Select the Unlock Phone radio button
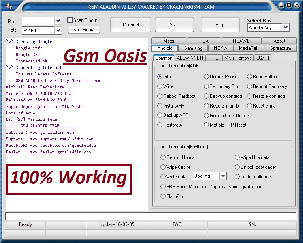 click(206, 77)
